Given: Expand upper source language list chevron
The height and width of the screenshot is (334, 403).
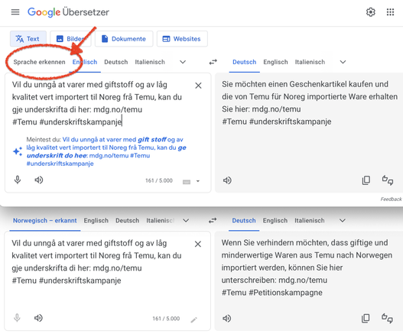Looking at the screenshot, I should 183,62.
